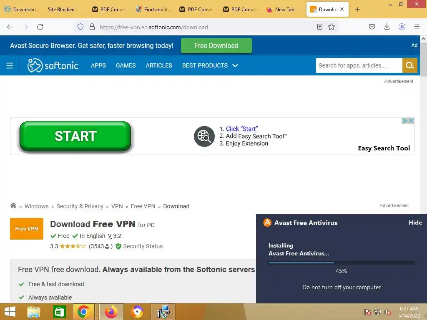Screen dimensions: 427x320
Task: Open Windows Start menu
Action: point(10,312)
